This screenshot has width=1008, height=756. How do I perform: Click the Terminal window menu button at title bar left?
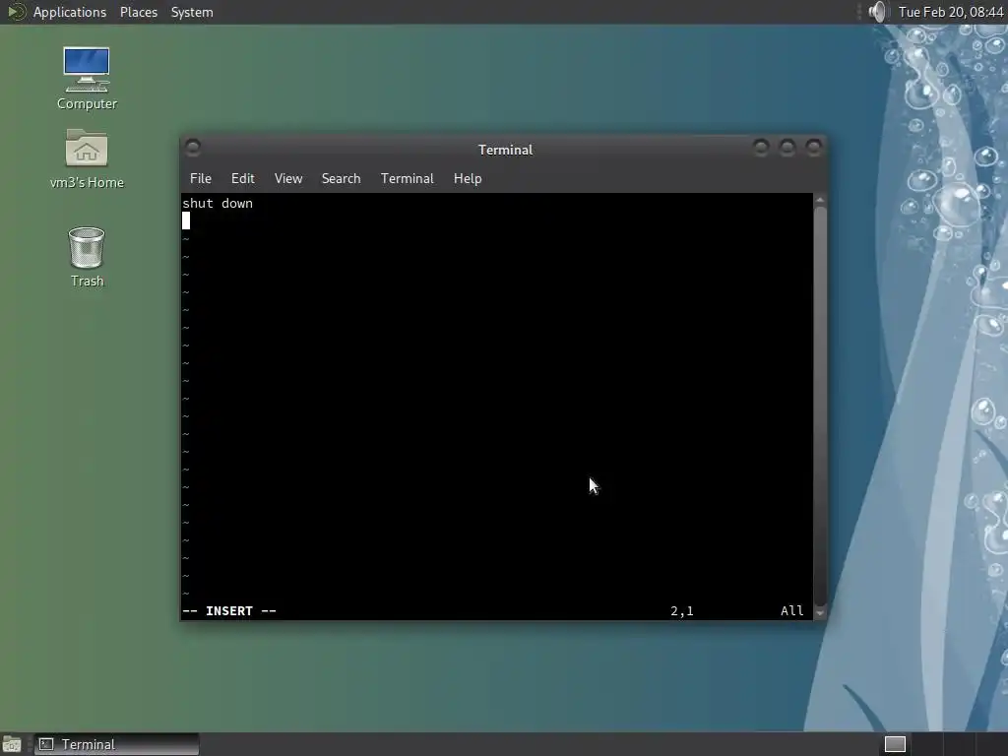[193, 149]
